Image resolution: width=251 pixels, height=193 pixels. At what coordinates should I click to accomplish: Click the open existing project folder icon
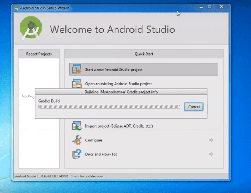point(76,83)
